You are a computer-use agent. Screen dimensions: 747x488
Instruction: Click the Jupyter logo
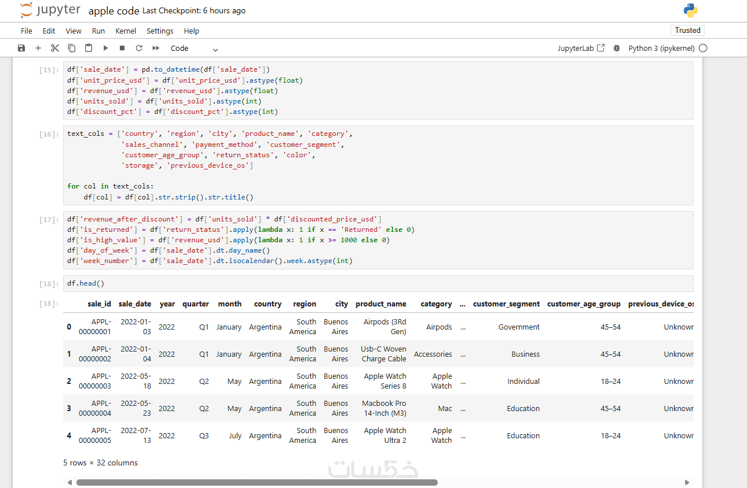[50, 10]
